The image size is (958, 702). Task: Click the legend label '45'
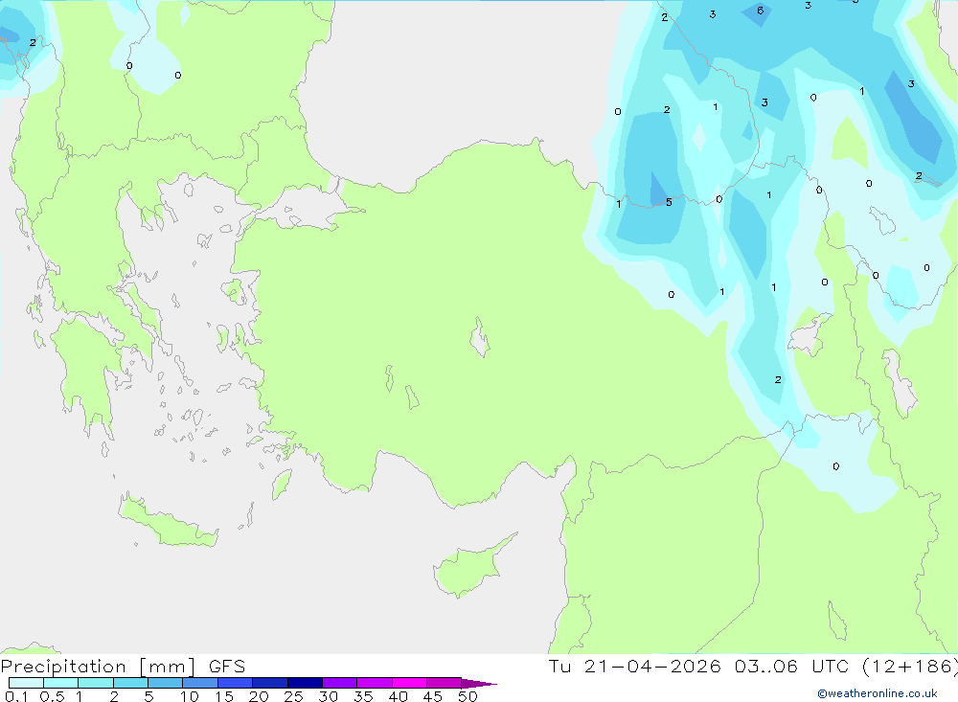coord(433,696)
